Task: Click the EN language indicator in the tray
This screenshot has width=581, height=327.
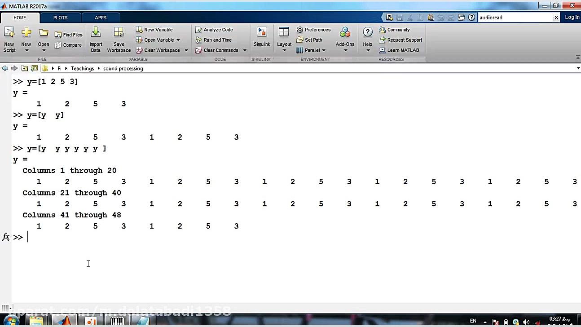Action: point(473,321)
